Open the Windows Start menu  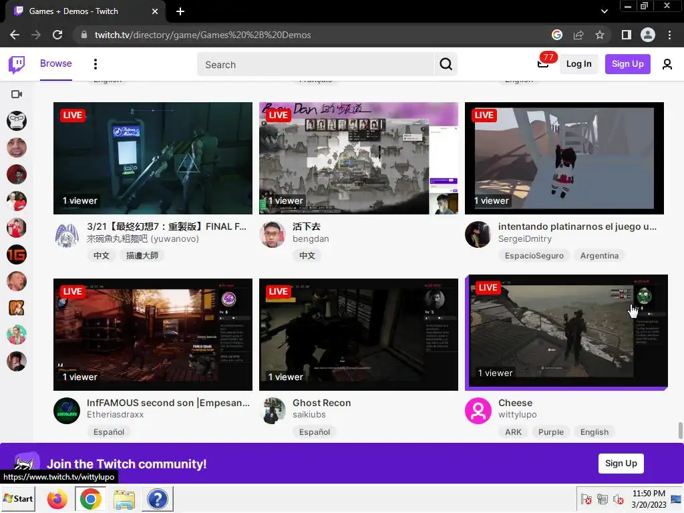coord(18,498)
